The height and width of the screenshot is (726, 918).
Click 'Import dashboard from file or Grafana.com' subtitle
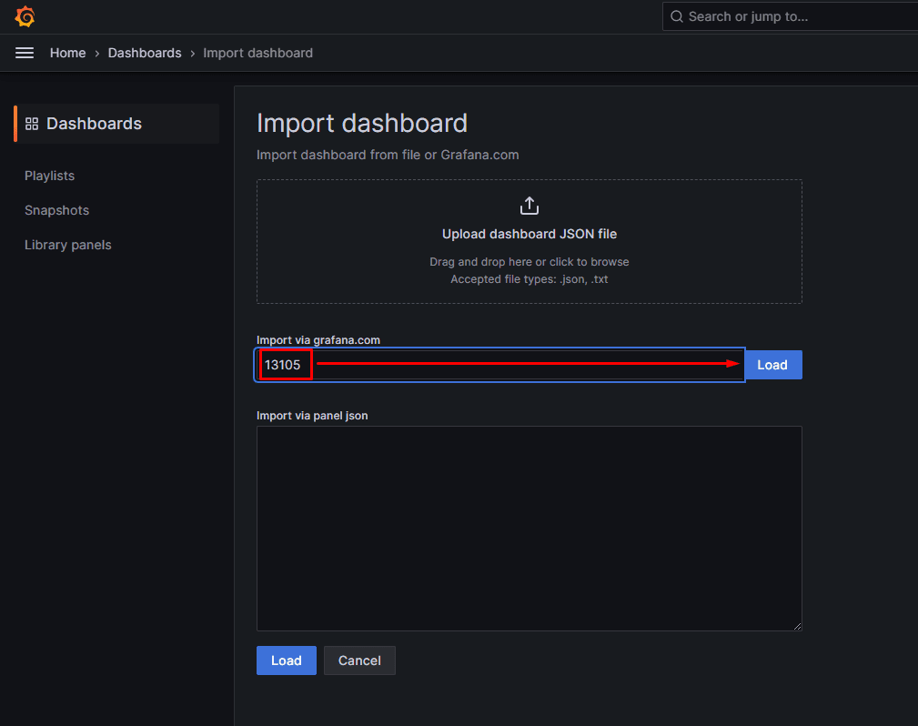point(388,155)
